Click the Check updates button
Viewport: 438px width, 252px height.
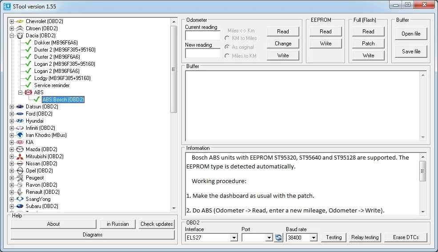(157, 224)
